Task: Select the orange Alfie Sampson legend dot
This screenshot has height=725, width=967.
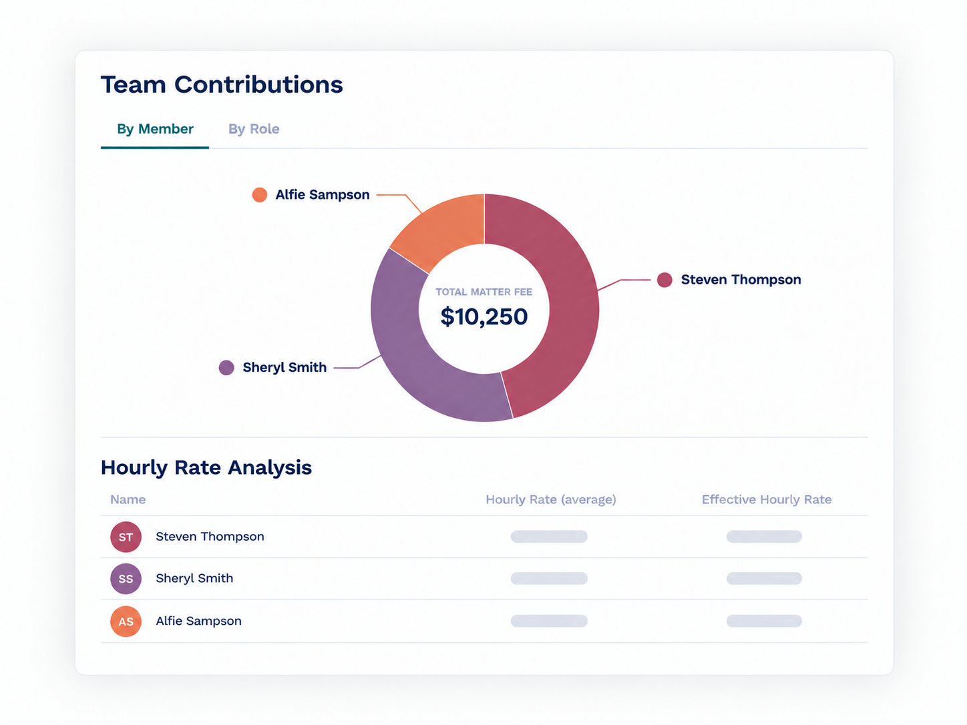Action: 260,195
